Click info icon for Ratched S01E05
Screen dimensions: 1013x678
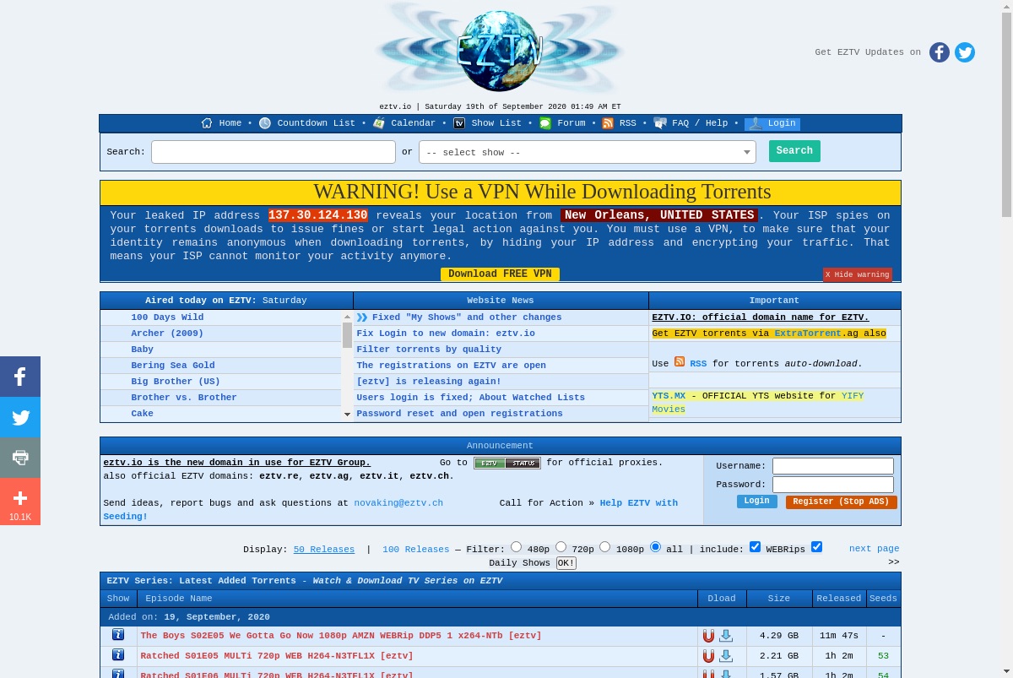click(118, 655)
